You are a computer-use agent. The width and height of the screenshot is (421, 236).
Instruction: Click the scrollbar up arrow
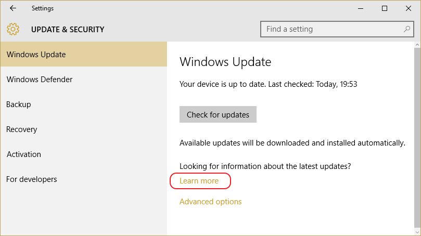click(417, 45)
